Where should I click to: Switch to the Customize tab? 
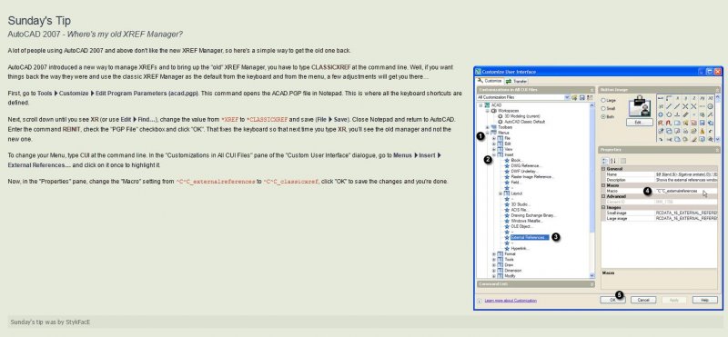(x=489, y=81)
